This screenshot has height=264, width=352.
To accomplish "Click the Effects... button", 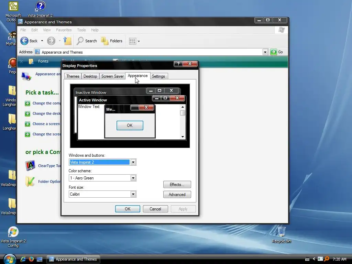I will pos(177,185).
